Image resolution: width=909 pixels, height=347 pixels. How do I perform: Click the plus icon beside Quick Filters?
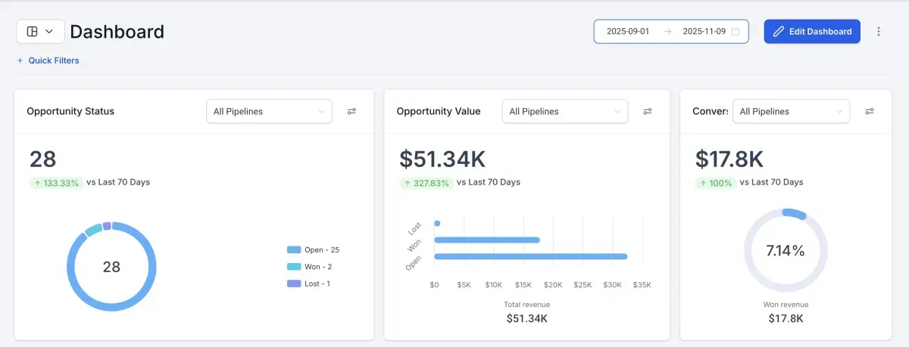point(20,60)
